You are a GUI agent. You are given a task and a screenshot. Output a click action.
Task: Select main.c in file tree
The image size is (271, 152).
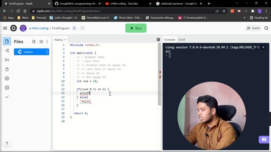point(31,52)
